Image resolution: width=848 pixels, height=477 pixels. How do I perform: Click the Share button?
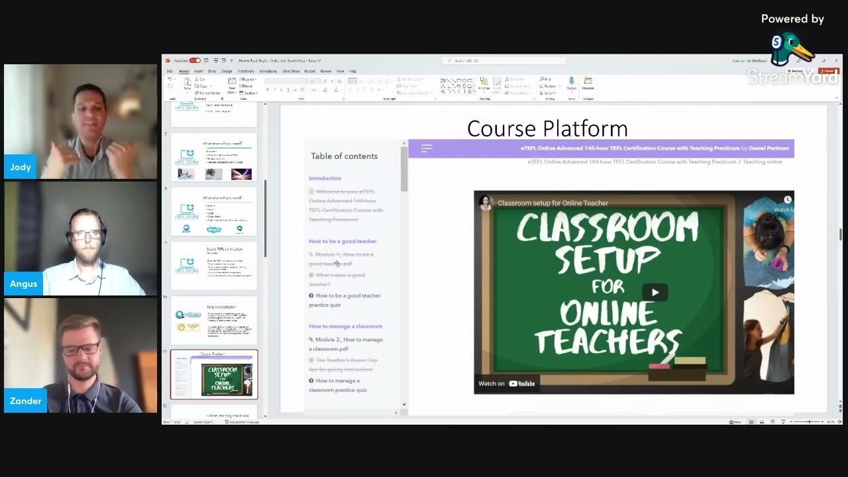[x=827, y=71]
